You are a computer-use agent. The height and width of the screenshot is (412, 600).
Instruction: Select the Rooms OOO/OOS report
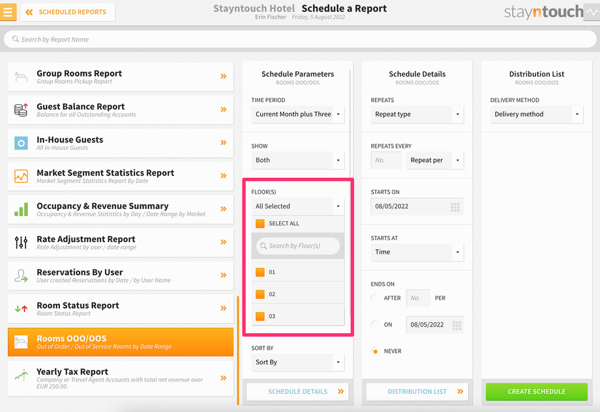(121, 342)
